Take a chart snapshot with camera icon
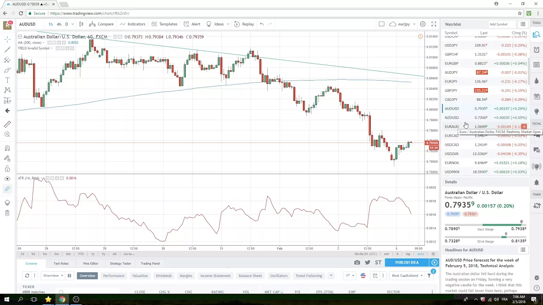The width and height of the screenshot is (543, 305). 357,263
